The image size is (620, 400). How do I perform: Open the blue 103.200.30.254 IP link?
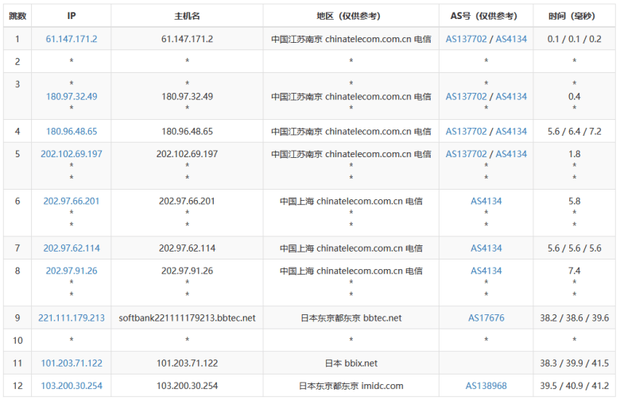tap(72, 386)
